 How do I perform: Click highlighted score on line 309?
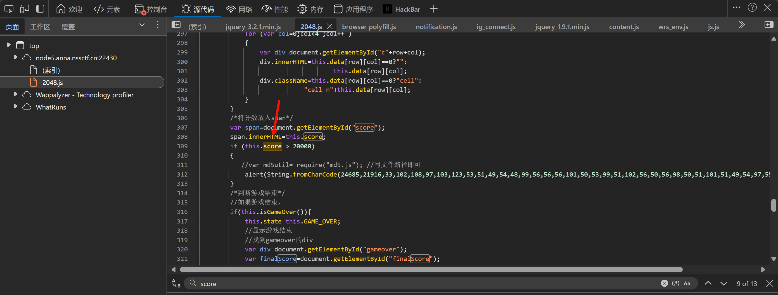point(272,146)
